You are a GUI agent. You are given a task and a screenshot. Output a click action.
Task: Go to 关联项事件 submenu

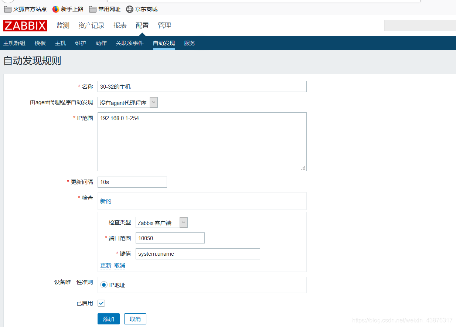[x=130, y=43]
